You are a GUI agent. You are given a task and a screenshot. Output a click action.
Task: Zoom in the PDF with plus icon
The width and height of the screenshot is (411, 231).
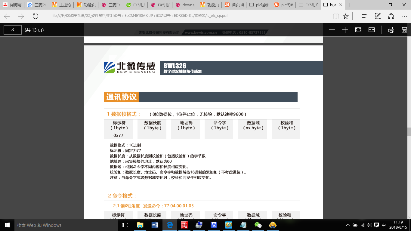[345, 30]
